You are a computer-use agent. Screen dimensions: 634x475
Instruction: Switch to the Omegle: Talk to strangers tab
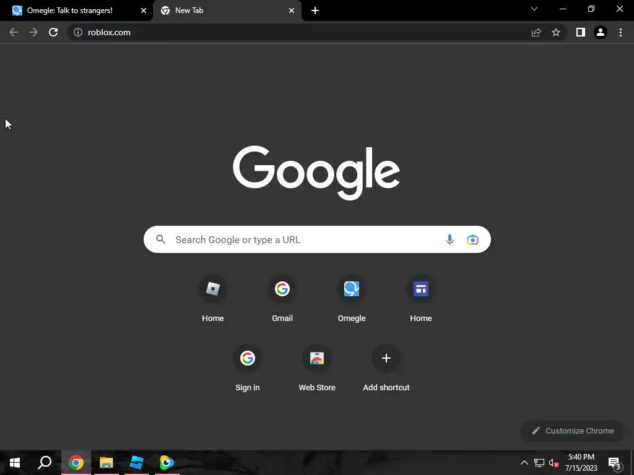(x=76, y=11)
